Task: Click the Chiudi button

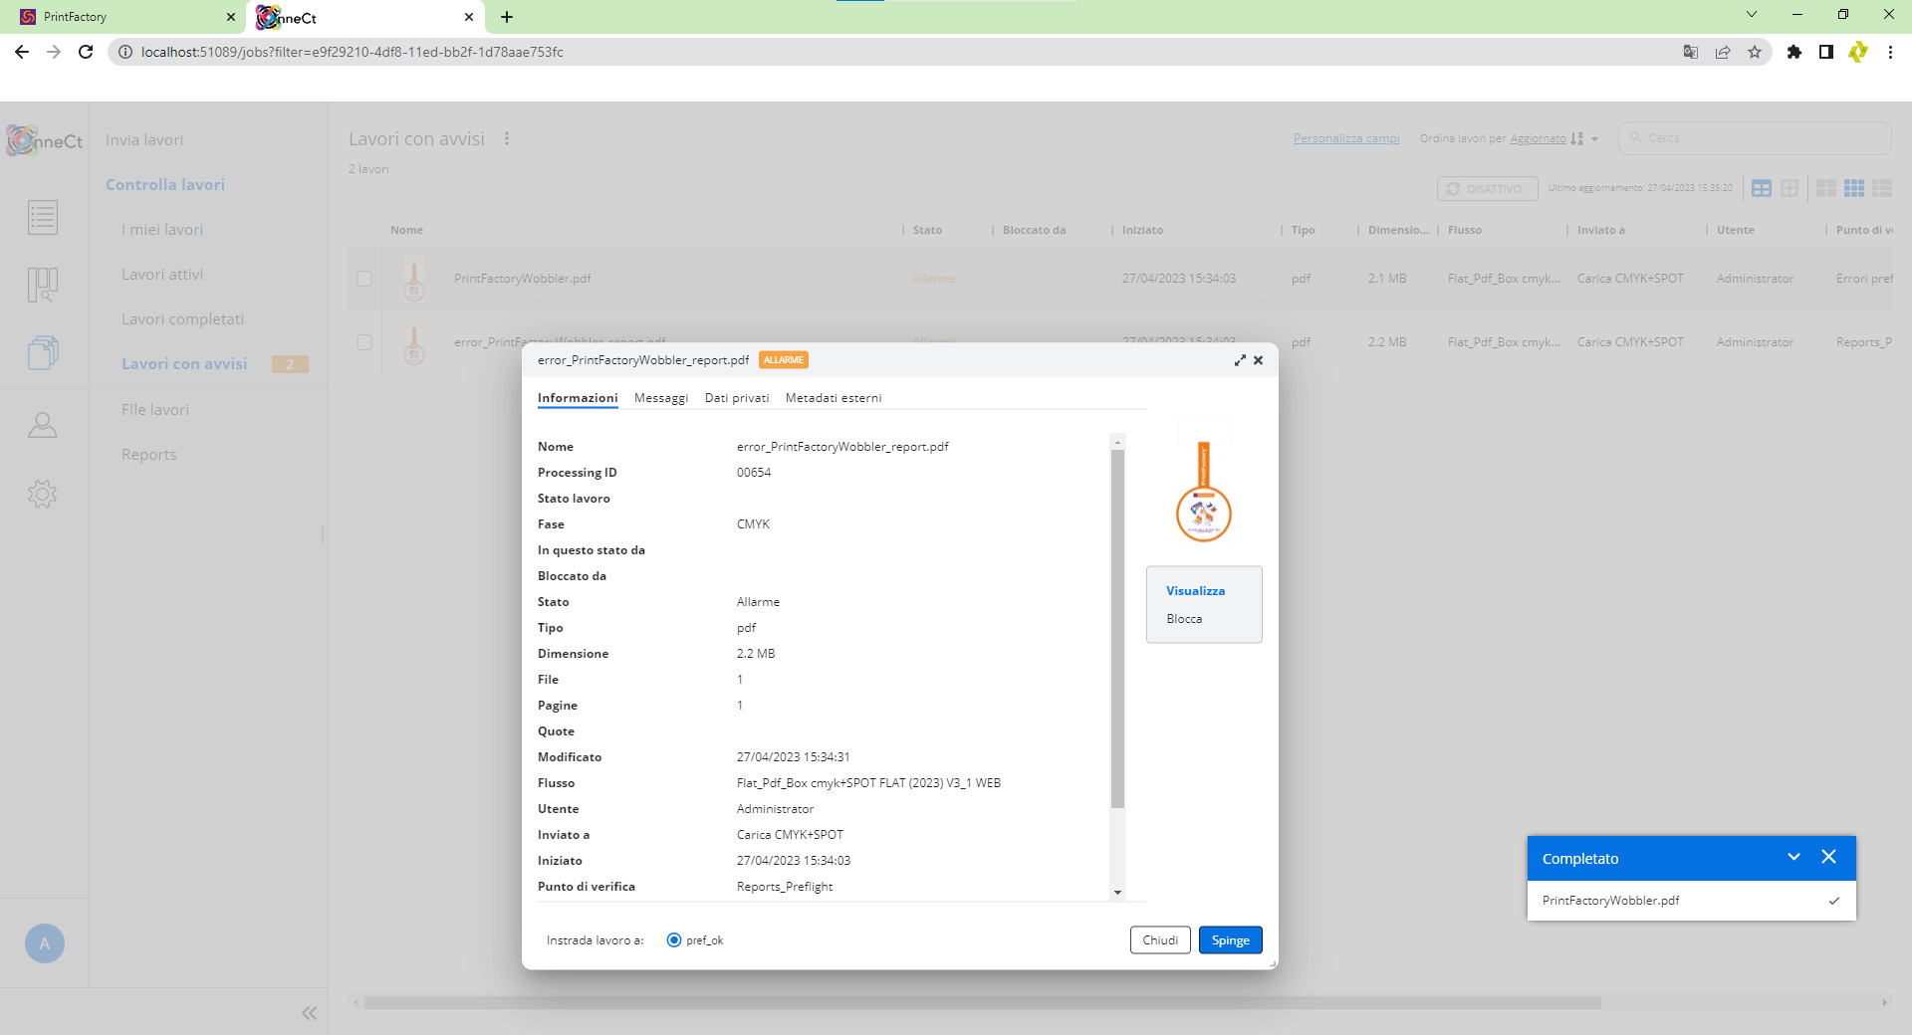Action: (1160, 940)
